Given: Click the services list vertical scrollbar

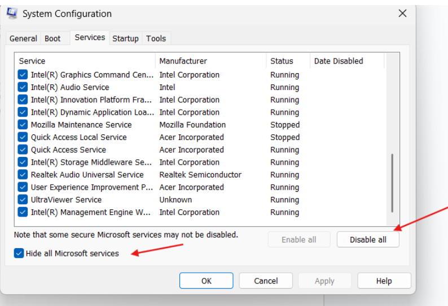Looking at the screenshot, I should click(392, 180).
